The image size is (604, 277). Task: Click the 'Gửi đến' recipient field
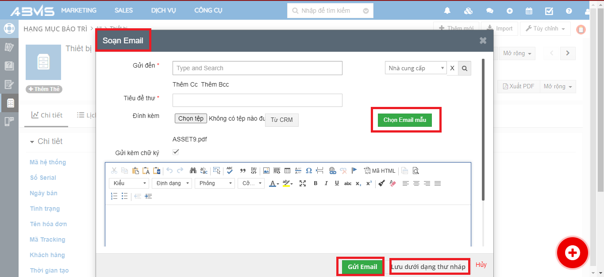[x=257, y=68]
